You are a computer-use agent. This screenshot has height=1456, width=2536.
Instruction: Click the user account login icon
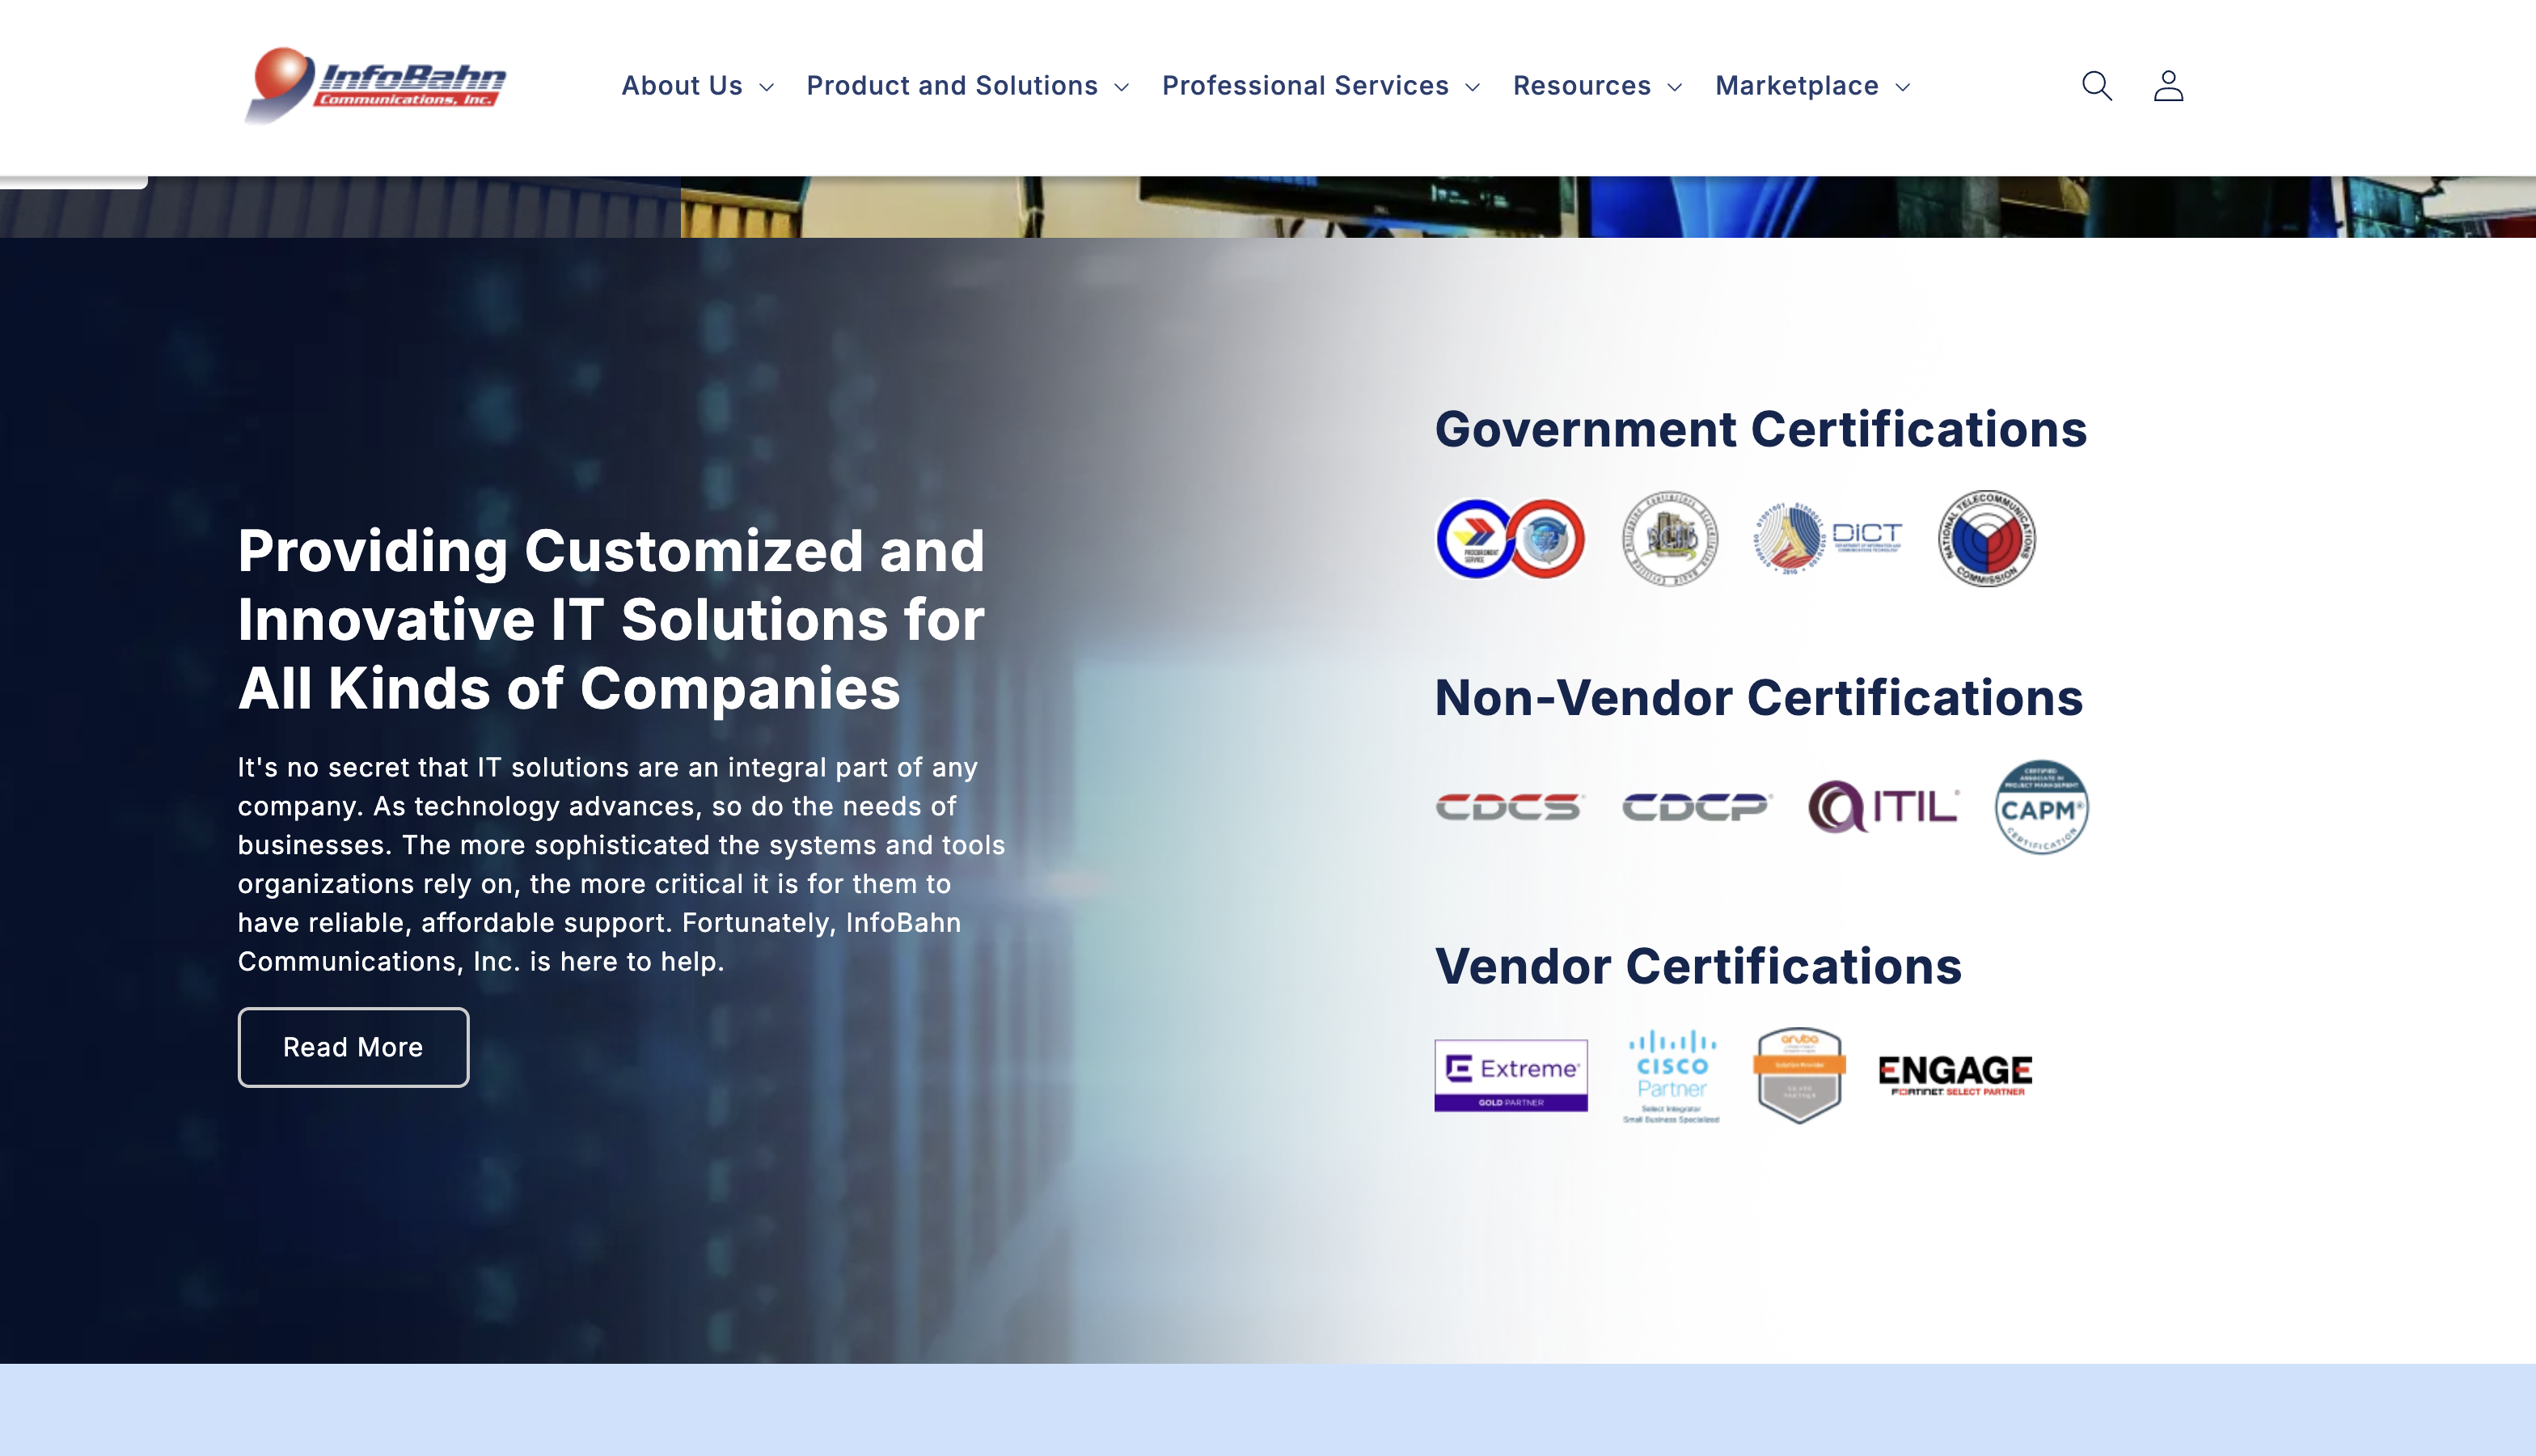pos(2168,86)
